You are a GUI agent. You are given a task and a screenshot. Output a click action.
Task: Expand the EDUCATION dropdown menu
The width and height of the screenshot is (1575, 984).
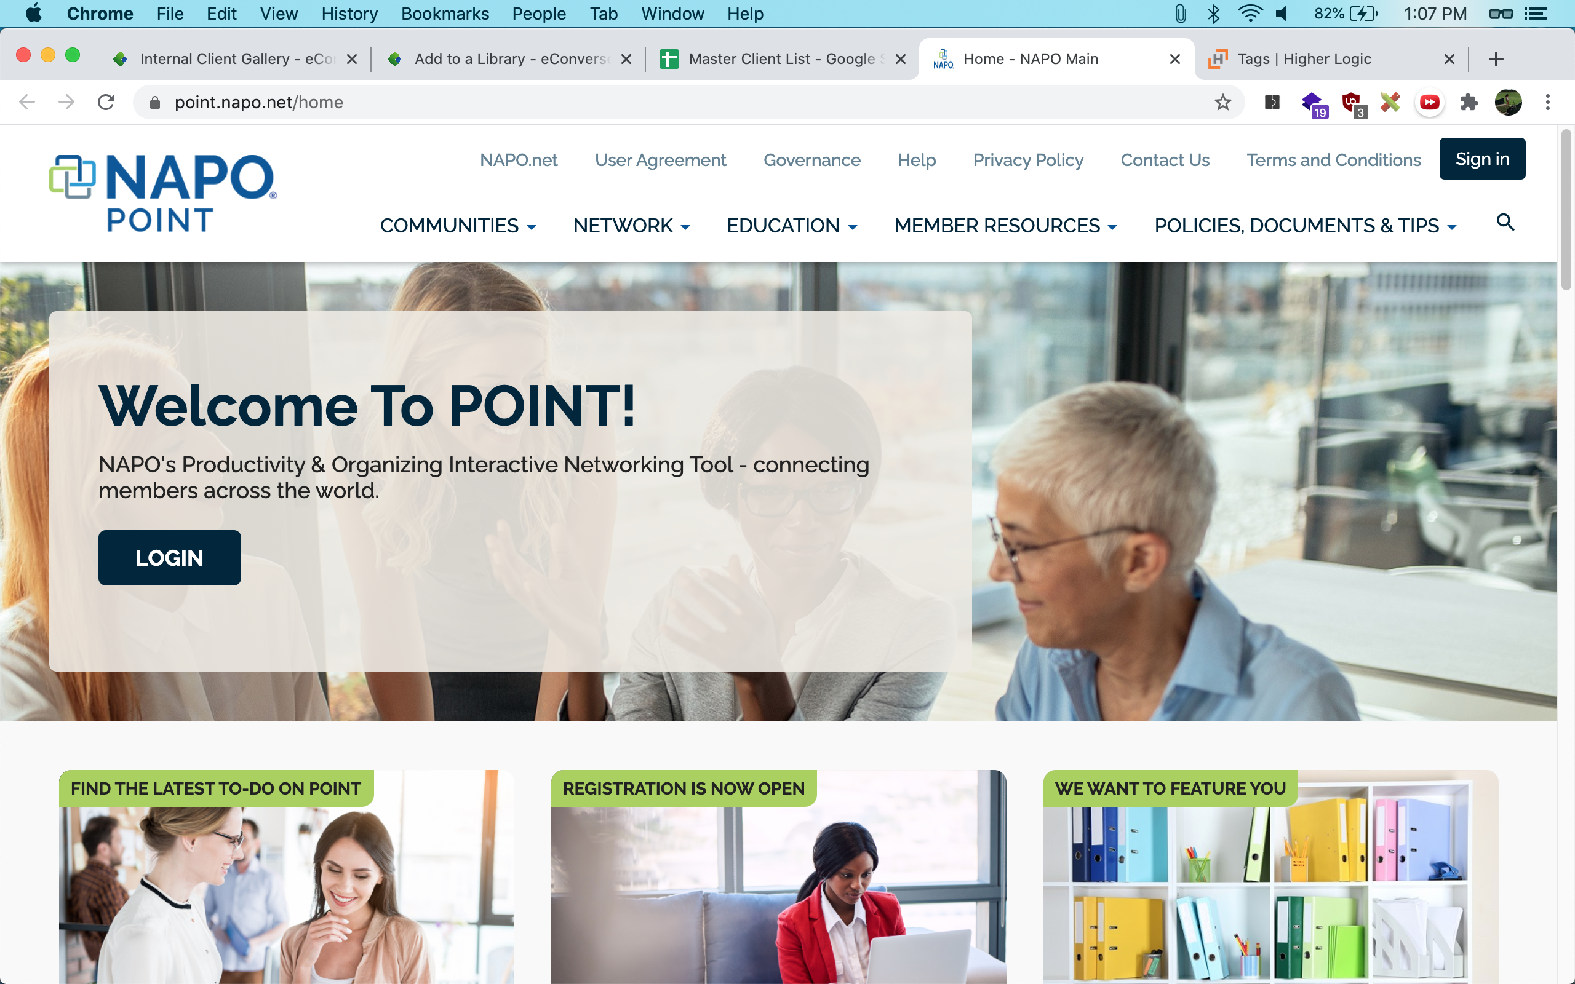pyautogui.click(x=792, y=226)
